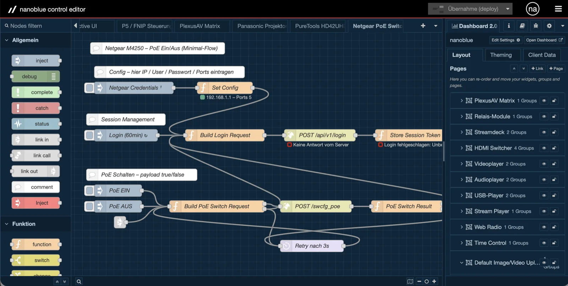
Task: Click the Nodes filtern search field
Action: tap(35, 26)
